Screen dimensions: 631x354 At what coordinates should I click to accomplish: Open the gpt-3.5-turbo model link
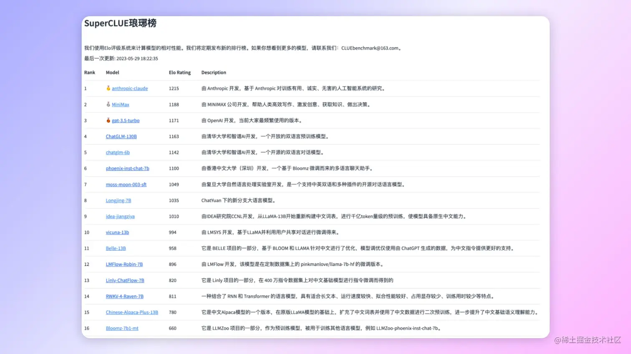(x=126, y=120)
